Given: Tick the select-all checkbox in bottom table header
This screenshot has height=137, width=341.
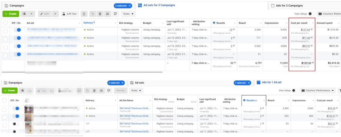Looking at the screenshot, I should 5,101.
